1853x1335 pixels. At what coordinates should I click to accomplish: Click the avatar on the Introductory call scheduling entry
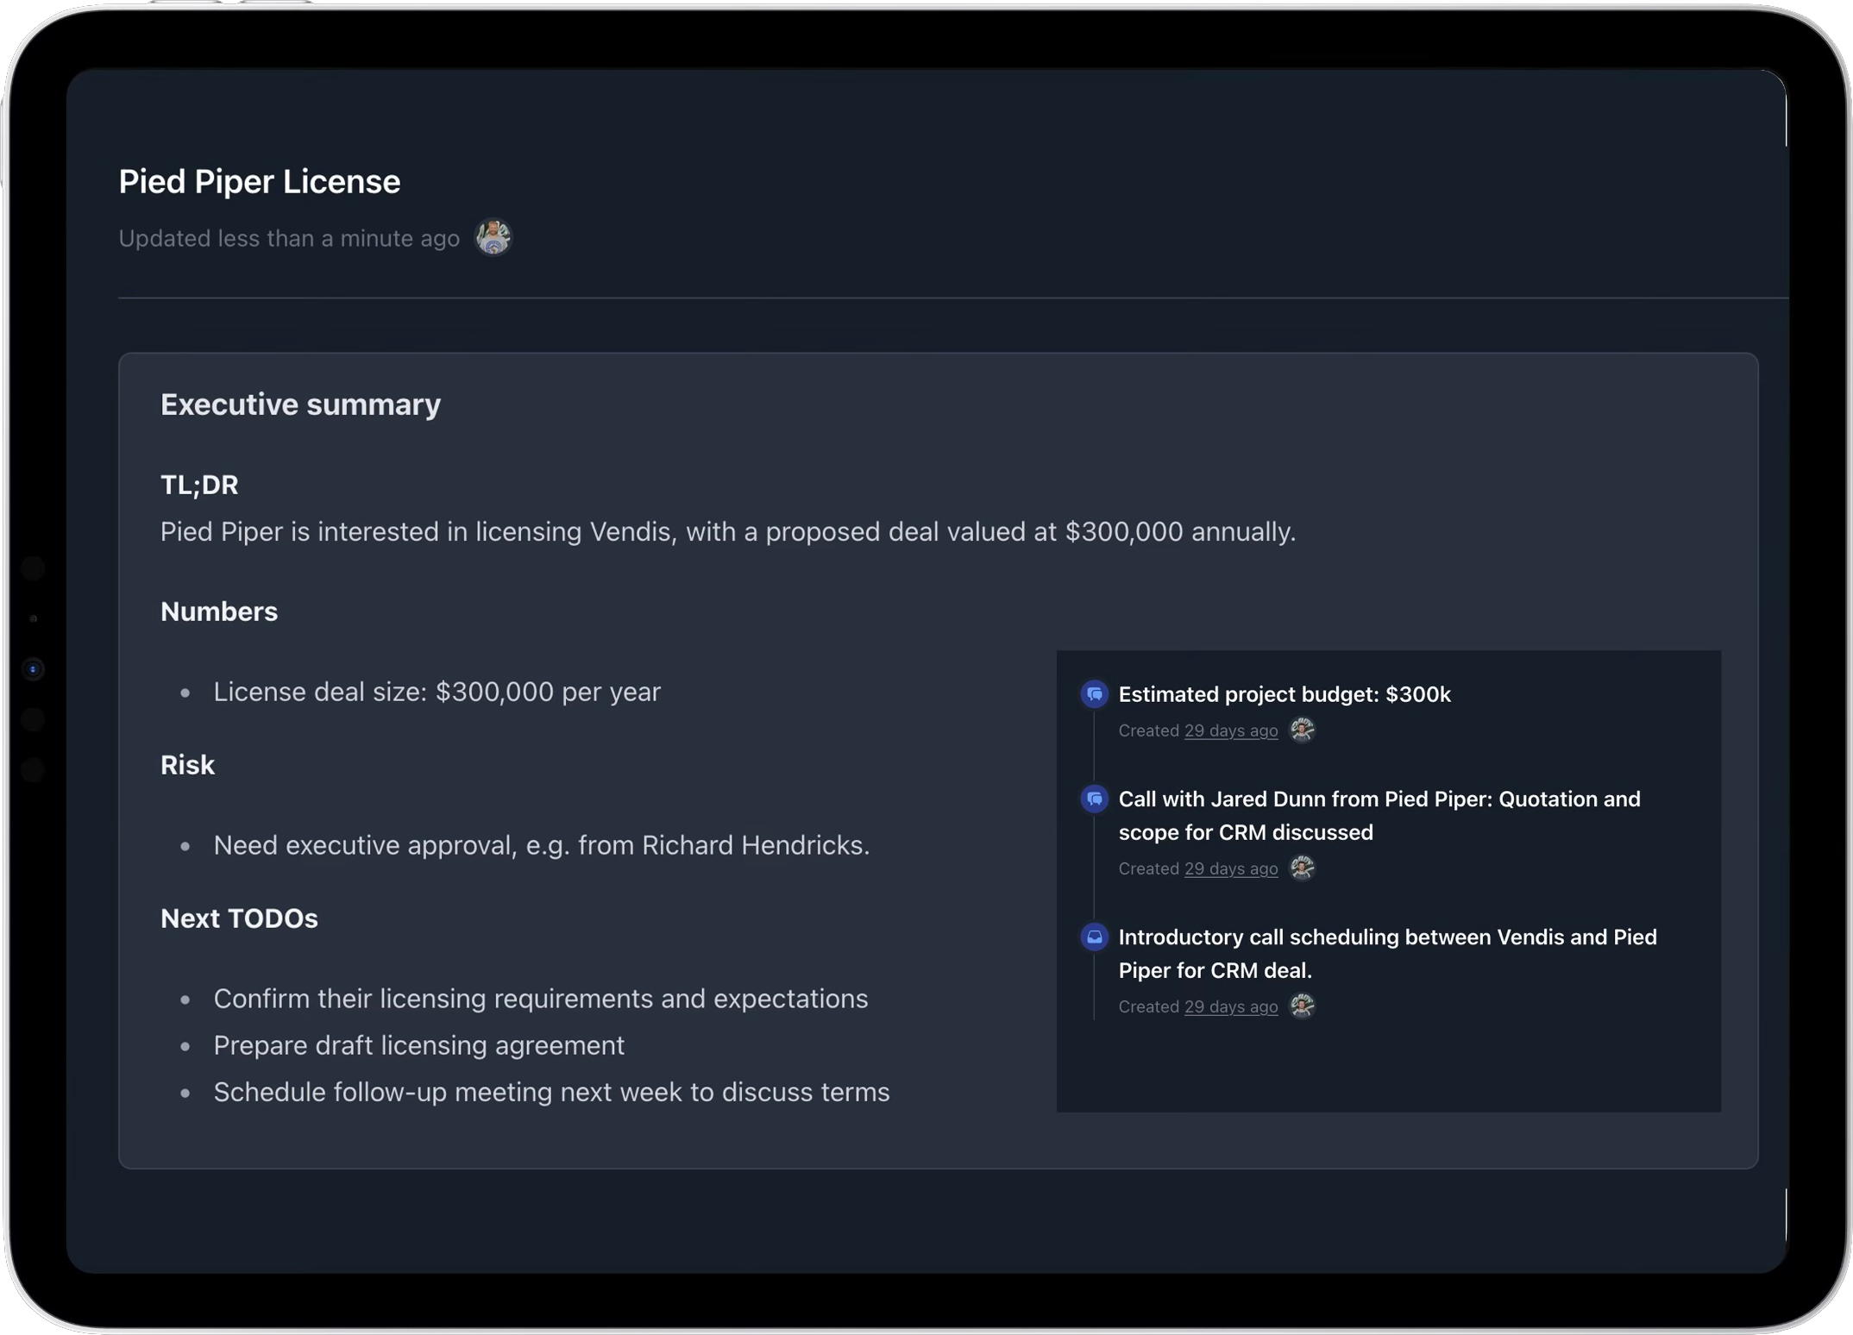coord(1301,1006)
